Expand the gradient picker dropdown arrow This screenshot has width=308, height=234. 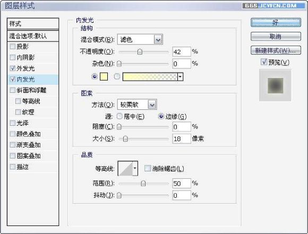click(180, 77)
